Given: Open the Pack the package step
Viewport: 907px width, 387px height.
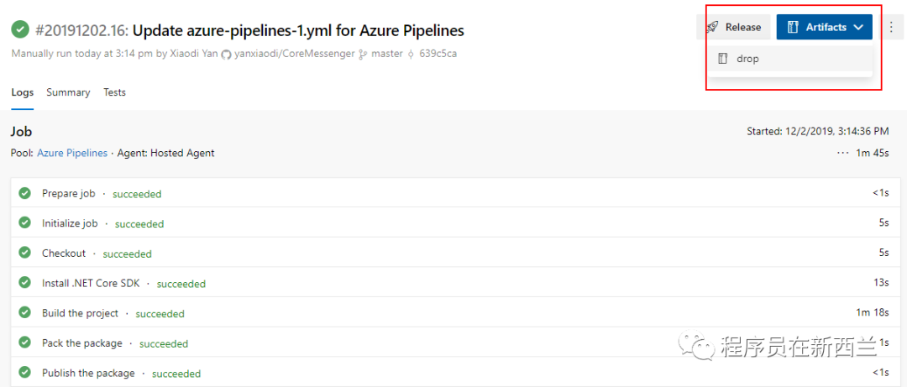Looking at the screenshot, I should click(453, 343).
